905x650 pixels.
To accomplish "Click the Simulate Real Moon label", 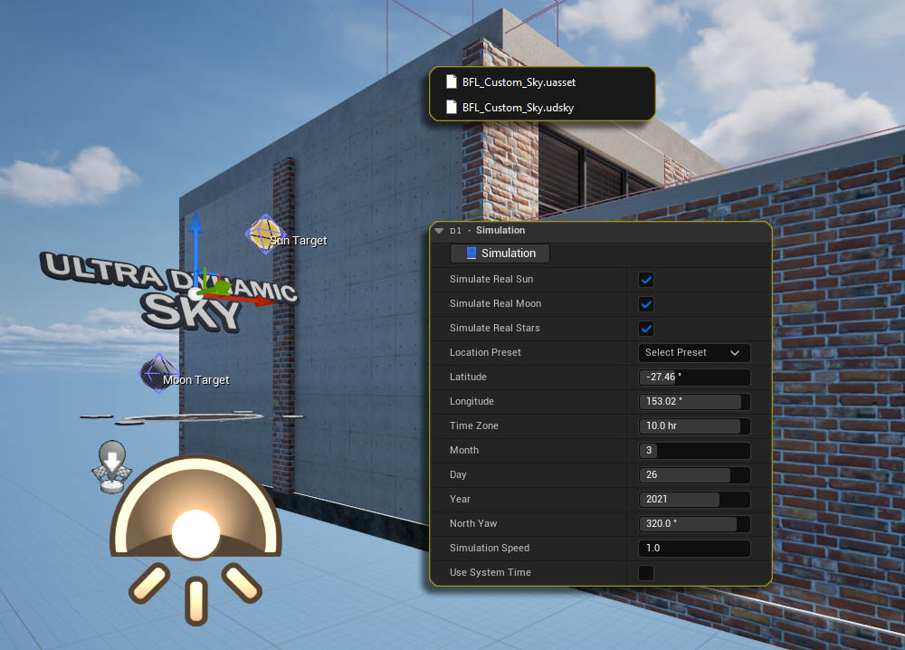I will tap(495, 303).
